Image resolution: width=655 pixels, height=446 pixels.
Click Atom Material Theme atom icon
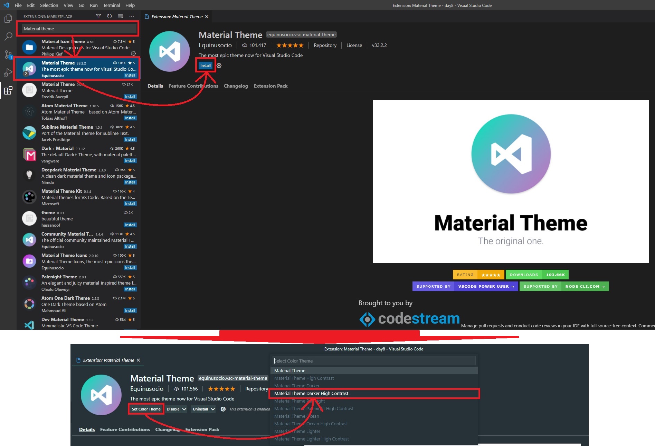pos(29,111)
